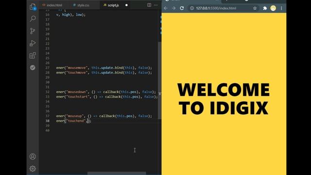Go back in the browser
Screen dimensions: 311x175
point(166,8)
